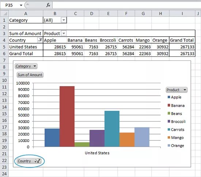Select the red Banana bar
The width and height of the screenshot is (201, 177).
[67, 117]
